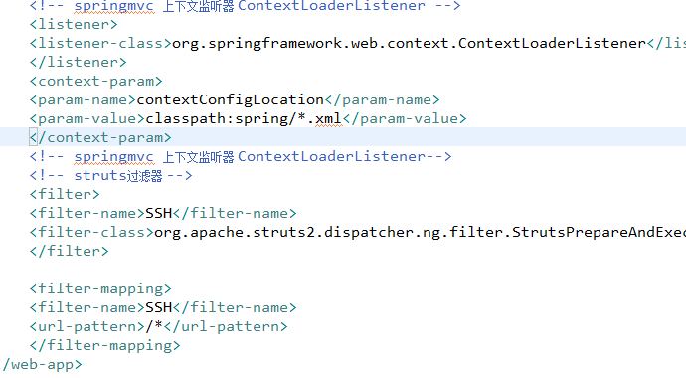
Task: Click the org.apache.struts2.dispatcher filter class text
Action: tap(420, 232)
